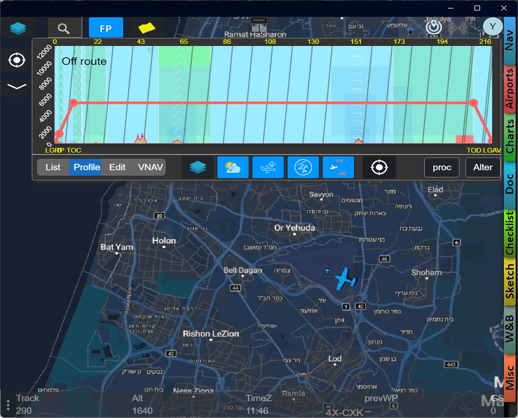Toggle weather overlay in the profile toolbar

click(233, 167)
